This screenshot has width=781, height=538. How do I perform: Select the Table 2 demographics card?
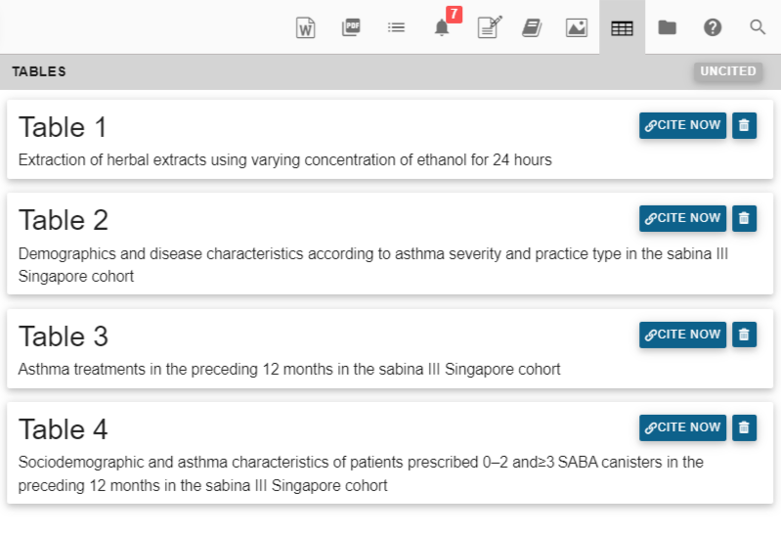point(390,244)
